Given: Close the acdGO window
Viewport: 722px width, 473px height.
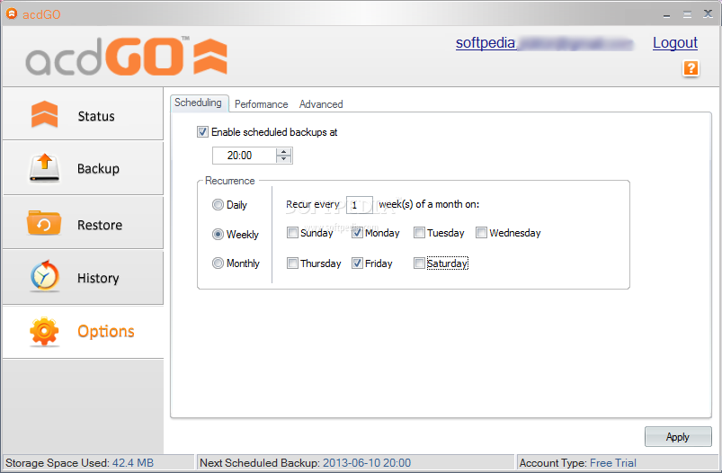Looking at the screenshot, I should (709, 13).
